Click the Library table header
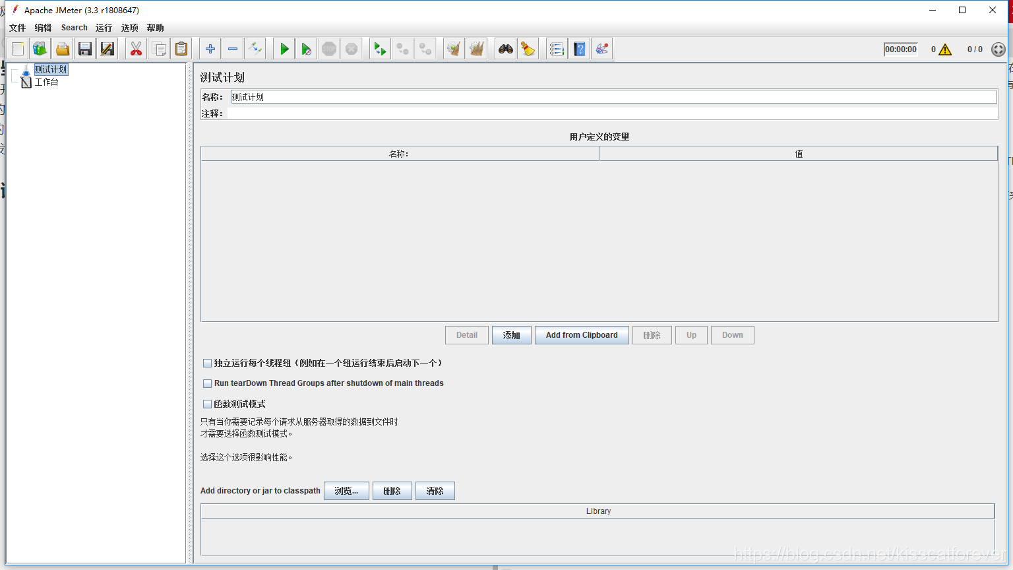 pos(598,511)
